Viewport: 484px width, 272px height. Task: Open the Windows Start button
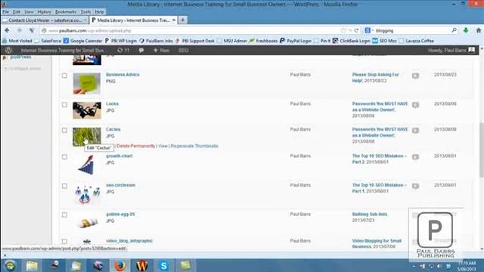pyautogui.click(x=10, y=265)
